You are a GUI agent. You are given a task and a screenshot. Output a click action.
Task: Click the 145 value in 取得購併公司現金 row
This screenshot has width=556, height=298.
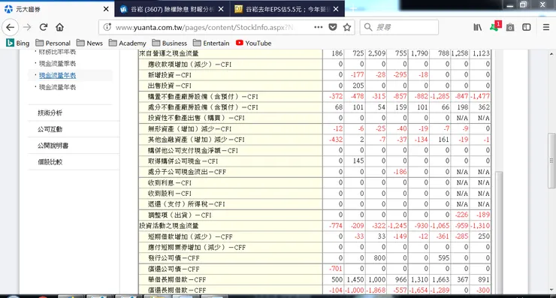pos(358,161)
